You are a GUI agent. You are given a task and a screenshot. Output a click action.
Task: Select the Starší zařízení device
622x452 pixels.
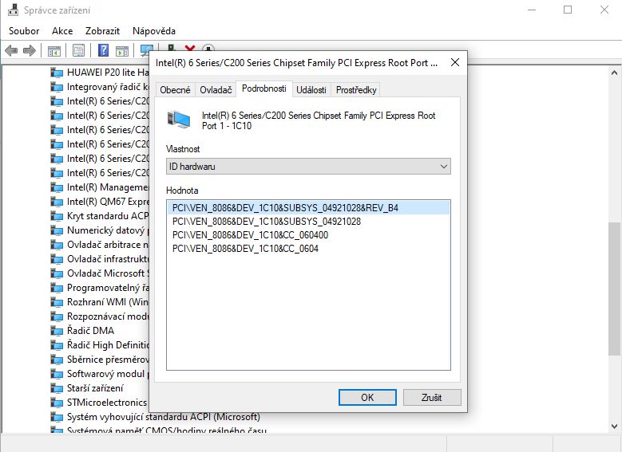tap(87, 387)
